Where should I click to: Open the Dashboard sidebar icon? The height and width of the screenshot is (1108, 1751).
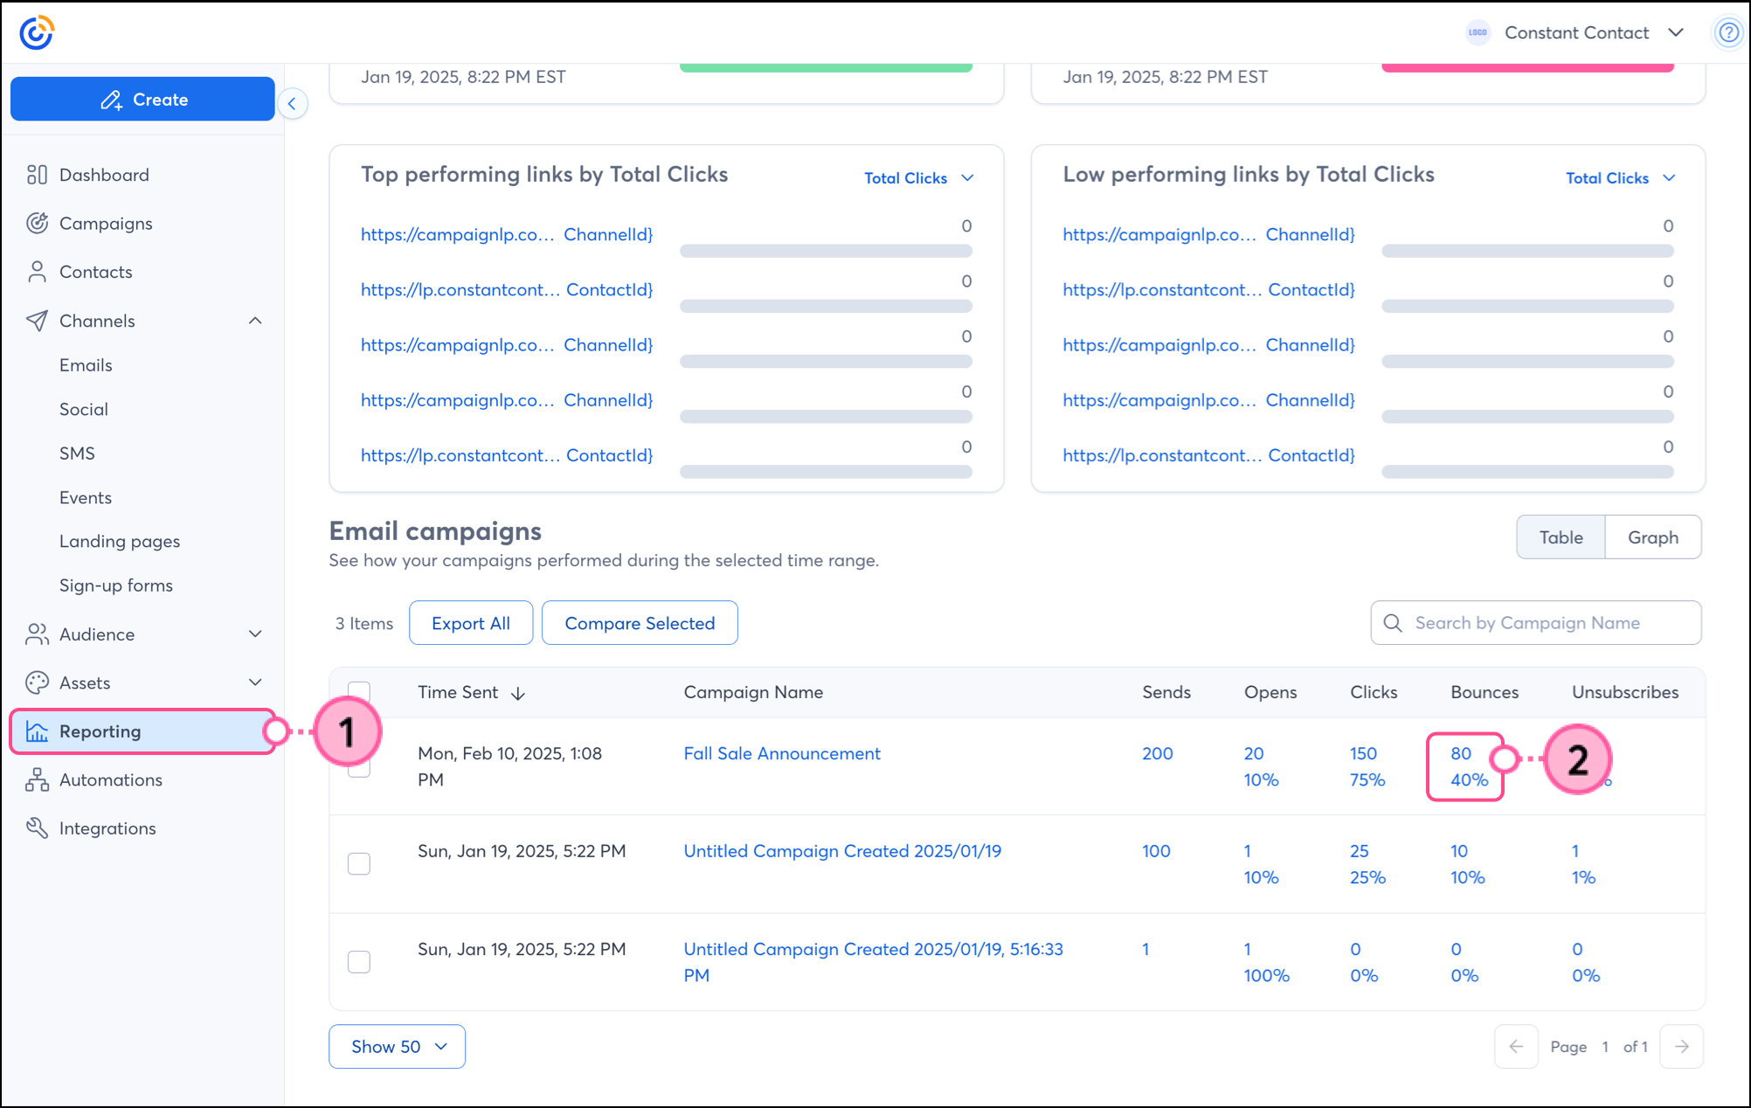pyautogui.click(x=37, y=175)
